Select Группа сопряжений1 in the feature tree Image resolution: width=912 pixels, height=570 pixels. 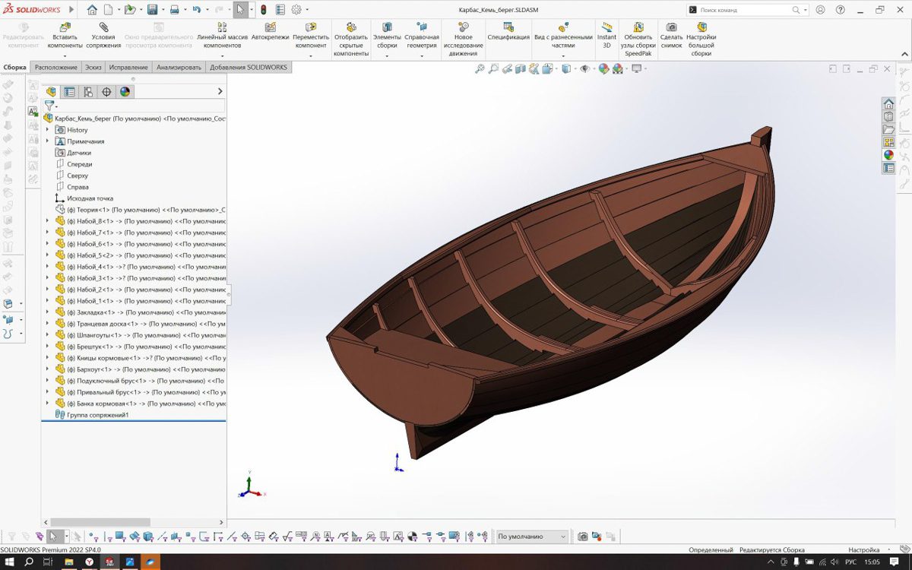click(97, 415)
